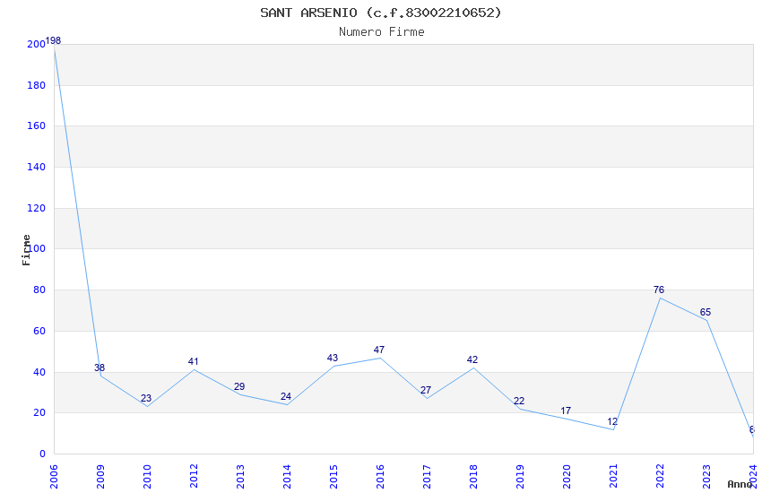Click the data label 38 for 2009
This screenshot has width=762, height=493.
100,368
